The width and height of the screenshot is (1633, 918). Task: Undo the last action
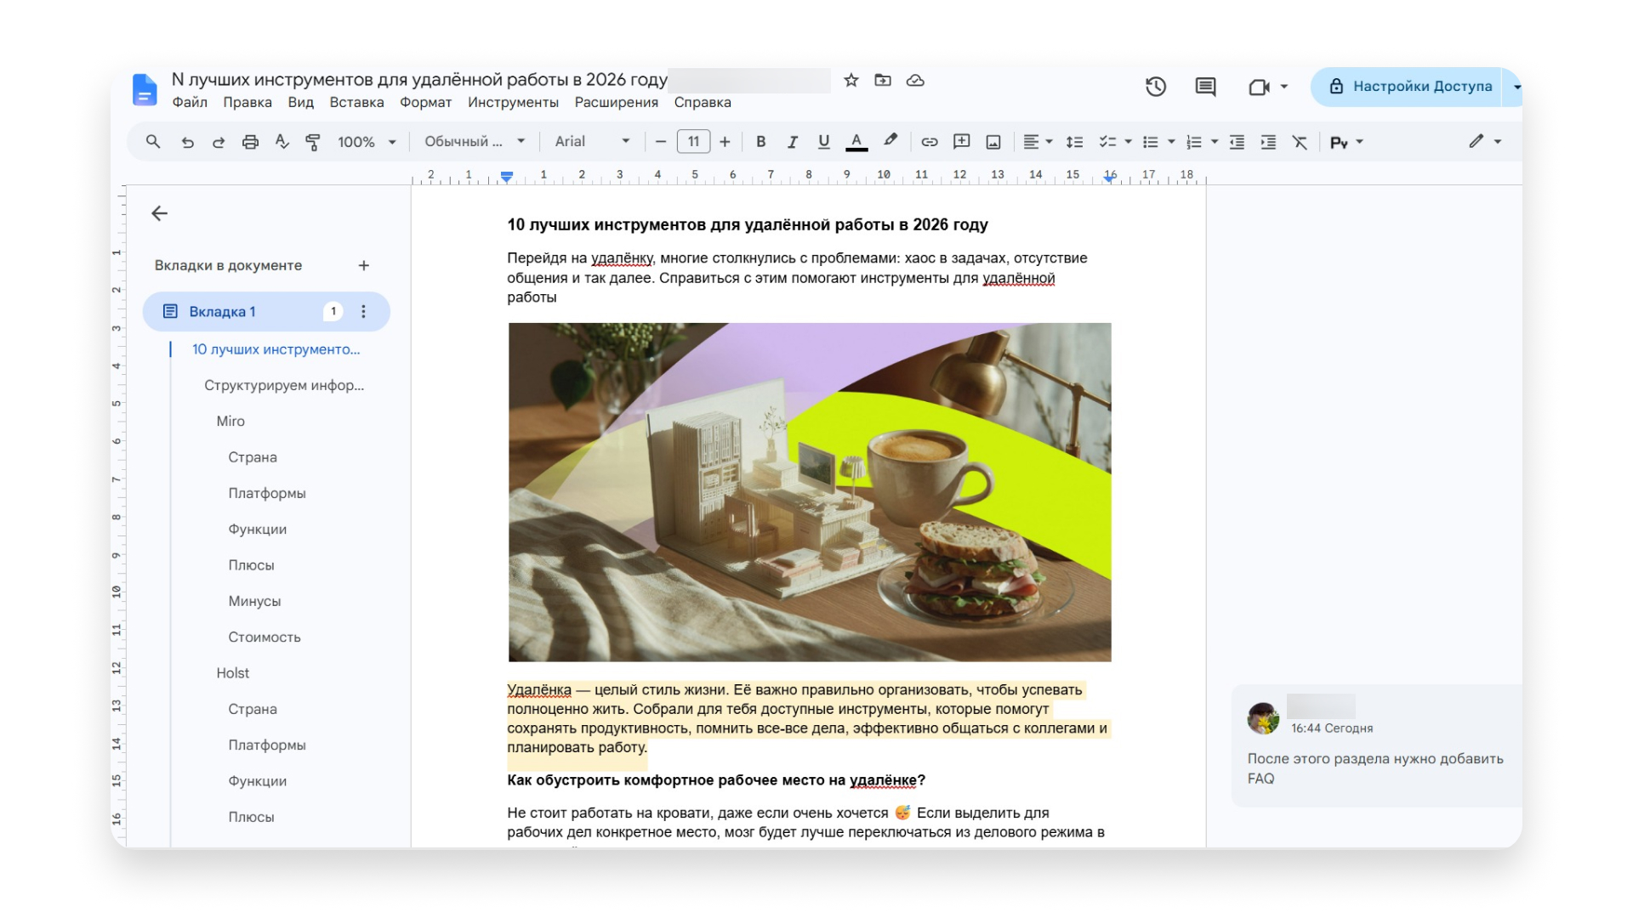[187, 142]
